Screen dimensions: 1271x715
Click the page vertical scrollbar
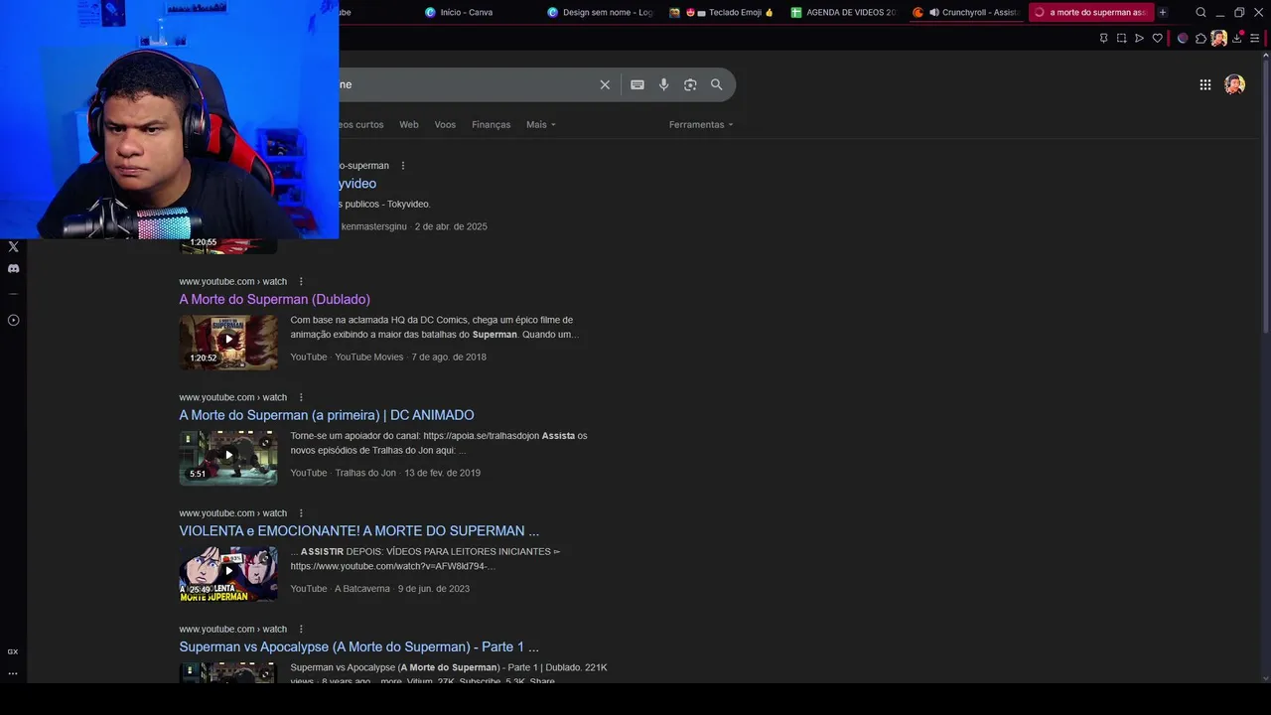1266,199
